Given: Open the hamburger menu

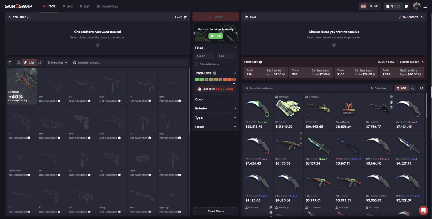Looking at the screenshot, I should coord(425,6).
